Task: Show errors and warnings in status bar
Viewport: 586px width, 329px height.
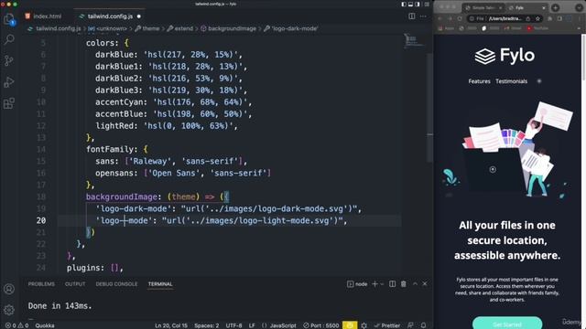Action: pyautogui.click(x=16, y=325)
